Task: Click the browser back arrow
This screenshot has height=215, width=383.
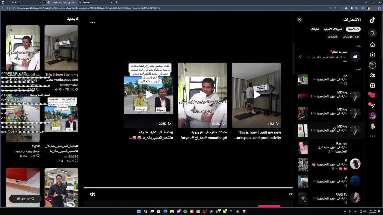Action: (3, 8)
